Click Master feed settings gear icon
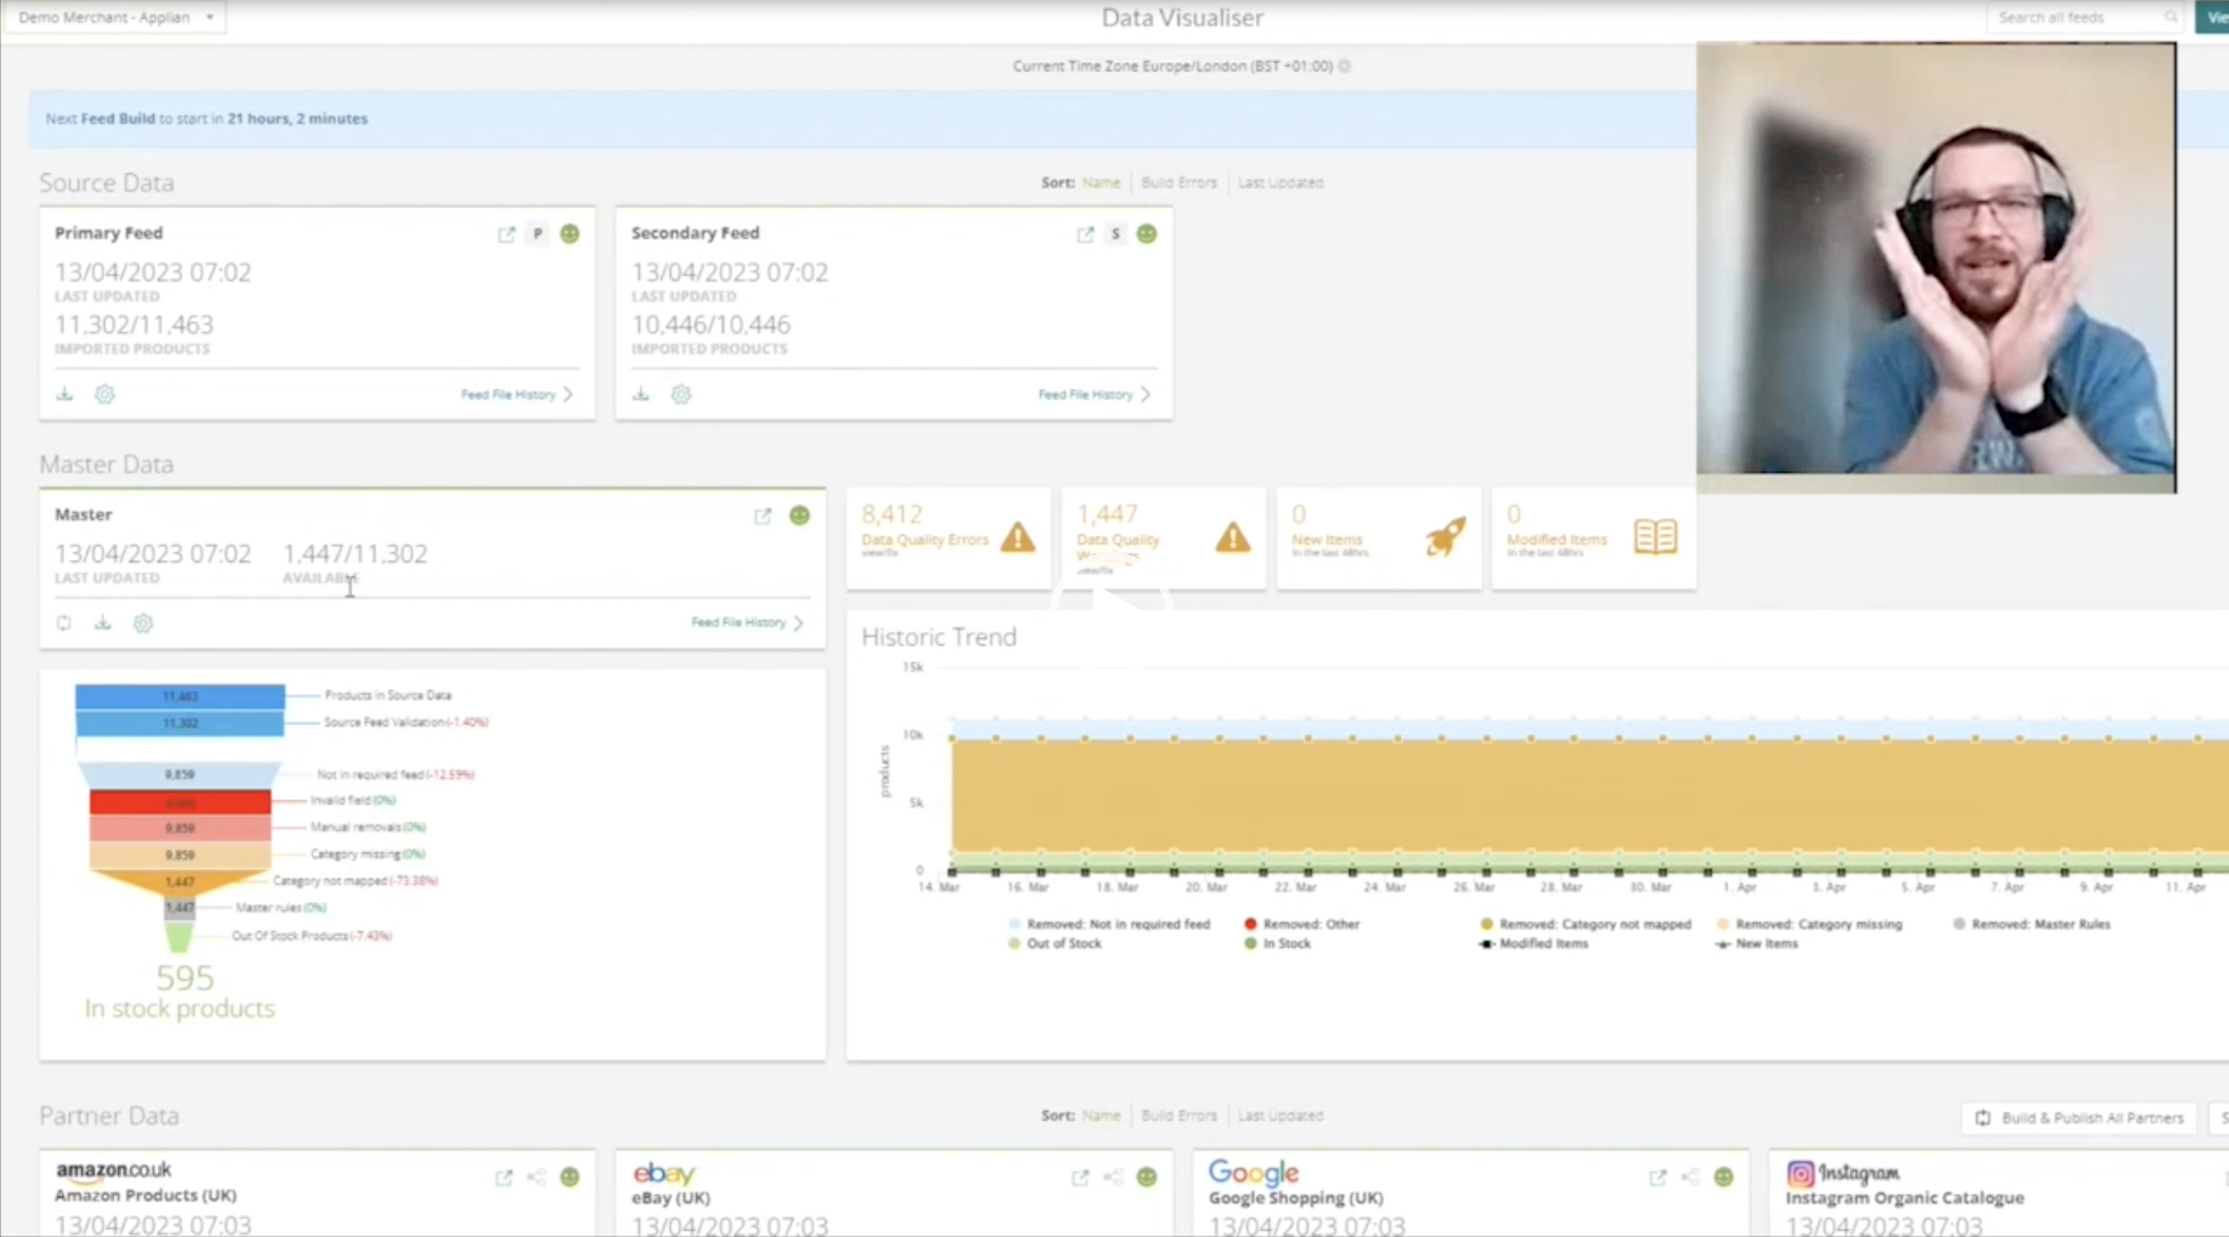Image resolution: width=2229 pixels, height=1237 pixels. pos(143,623)
